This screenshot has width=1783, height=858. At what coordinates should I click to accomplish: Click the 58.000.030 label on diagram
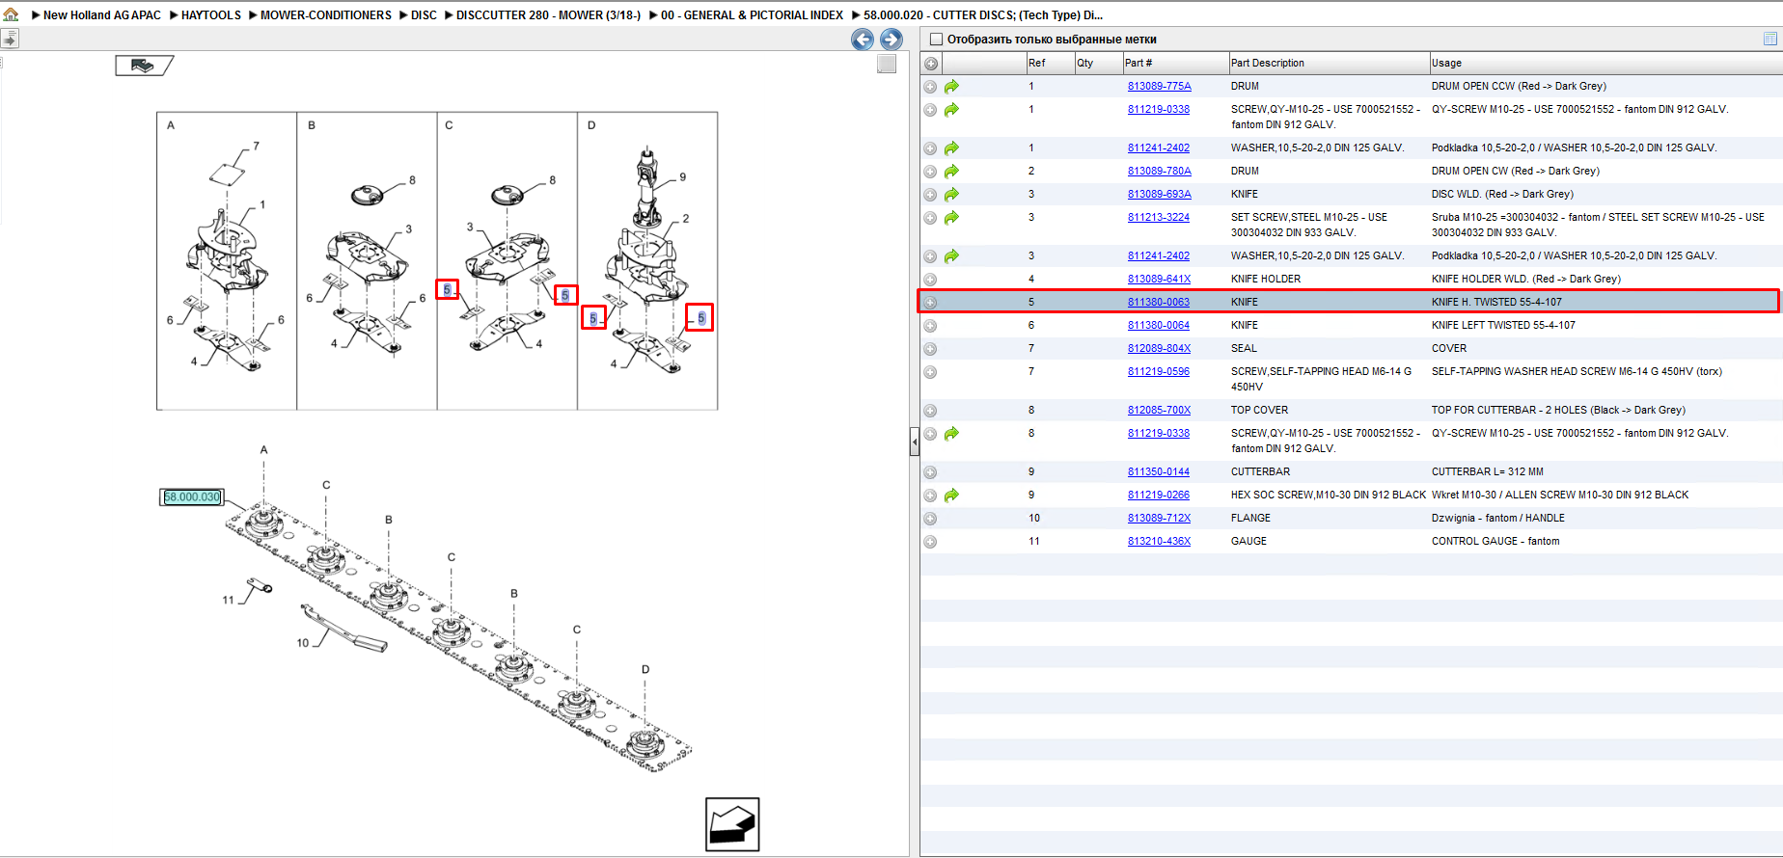192,497
